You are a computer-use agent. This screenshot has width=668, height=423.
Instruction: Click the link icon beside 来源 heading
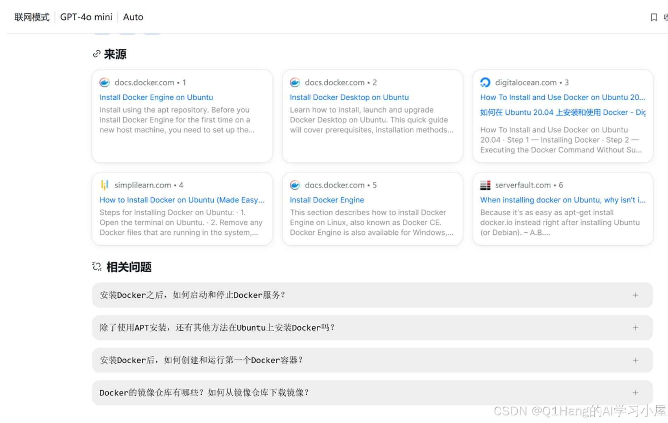97,54
